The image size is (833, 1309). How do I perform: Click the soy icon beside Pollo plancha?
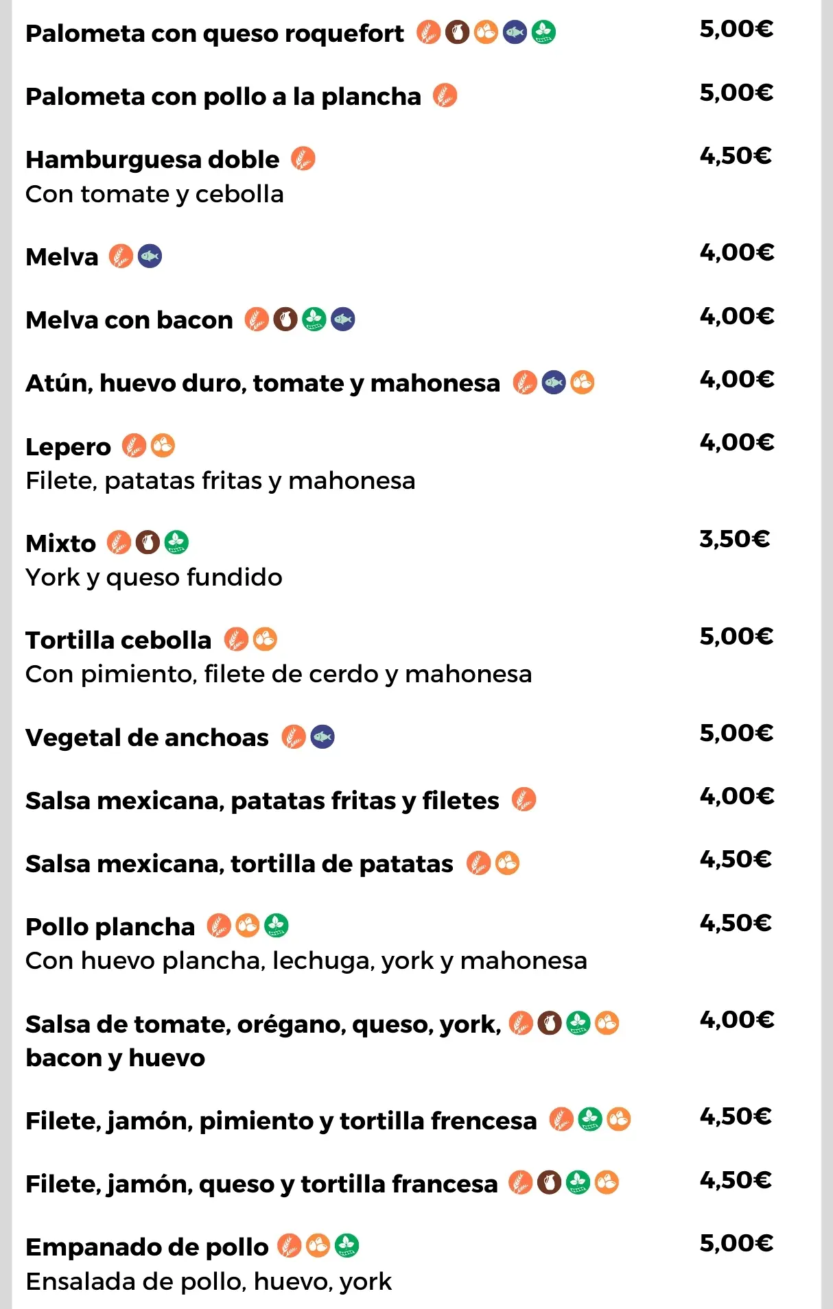pyautogui.click(x=277, y=926)
